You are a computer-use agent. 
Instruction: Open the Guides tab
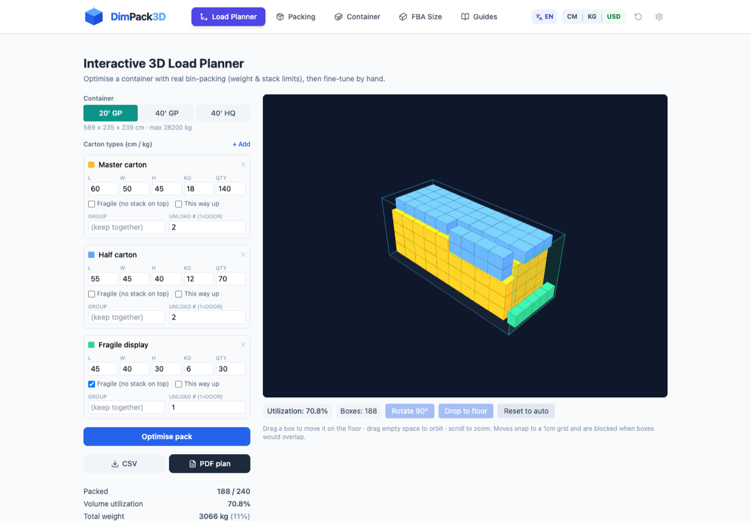pos(479,17)
